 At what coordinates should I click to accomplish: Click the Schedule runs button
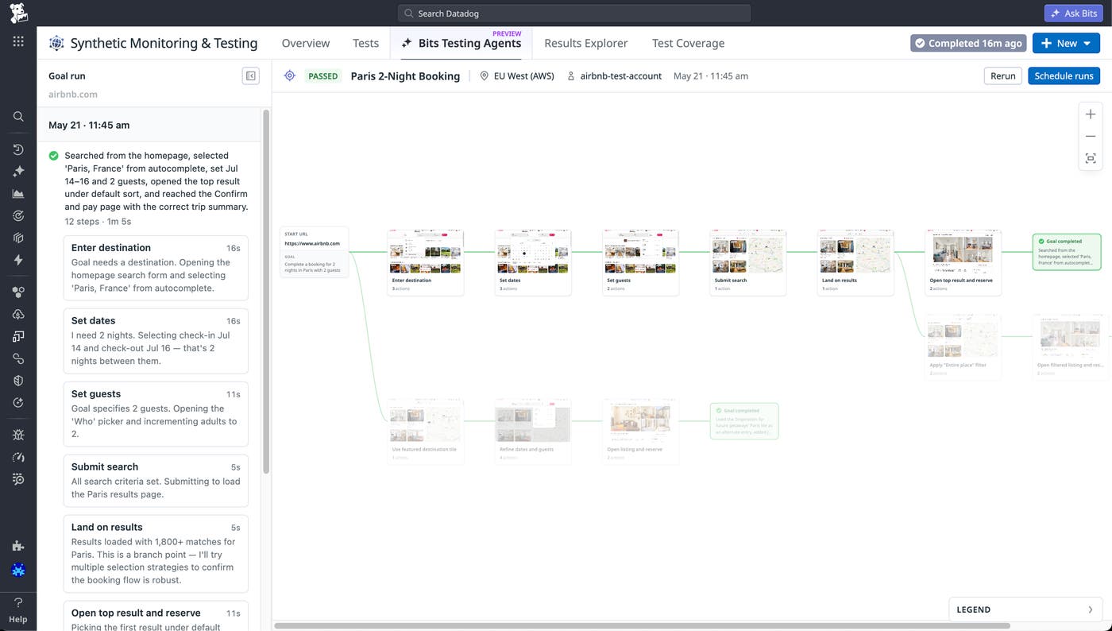(x=1064, y=75)
